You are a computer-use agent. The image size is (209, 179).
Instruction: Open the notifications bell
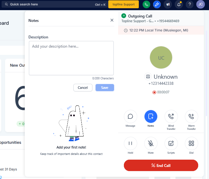(x=179, y=4)
